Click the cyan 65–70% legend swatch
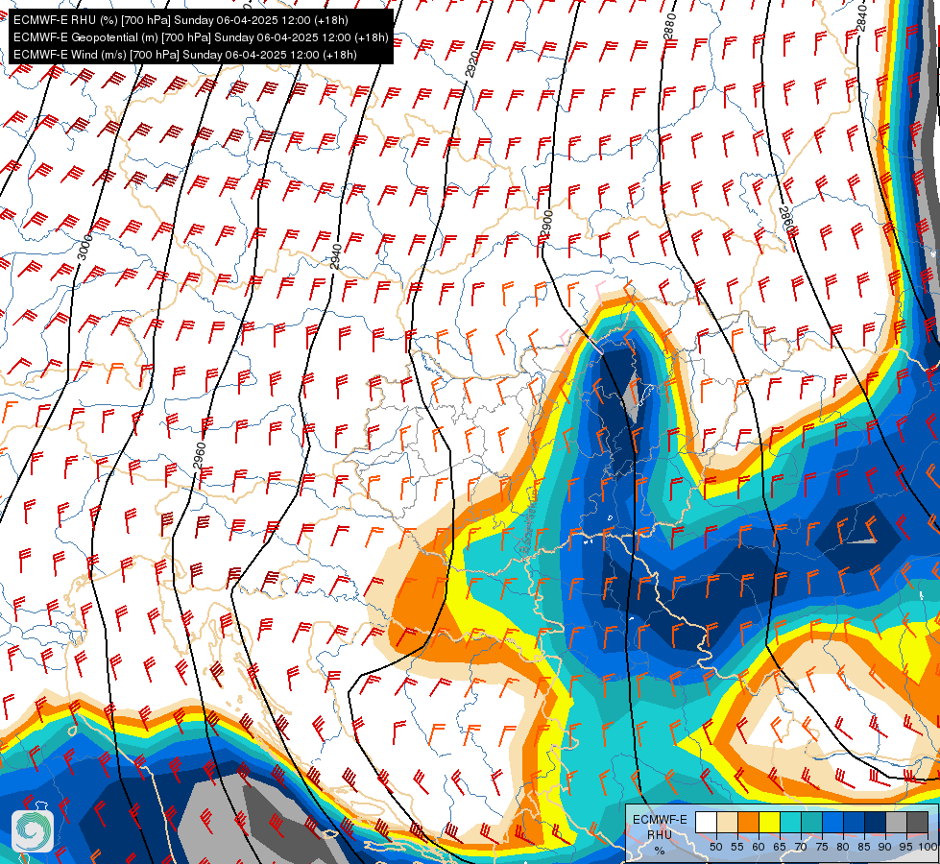Image resolution: width=940 pixels, height=864 pixels. click(x=790, y=823)
